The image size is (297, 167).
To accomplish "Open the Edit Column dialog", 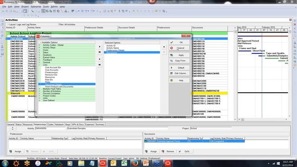I will (x=179, y=73).
